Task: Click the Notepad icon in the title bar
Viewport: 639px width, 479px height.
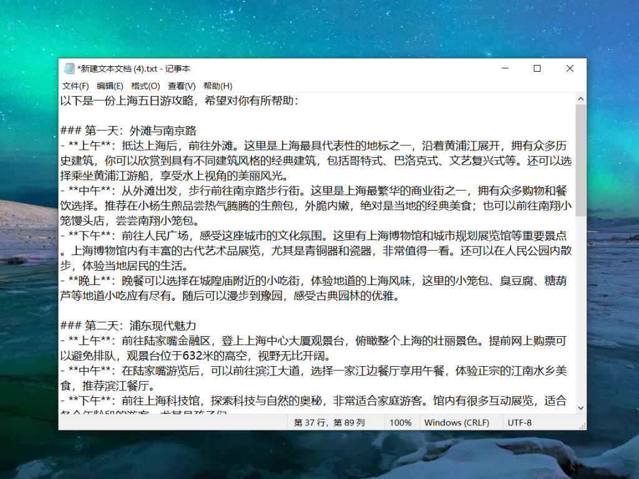Action: point(69,69)
